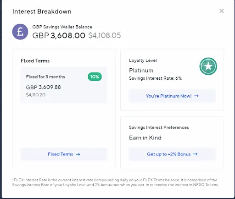This screenshot has height=199, width=235.
Task: Click the GBP 3,608.00 wallet balance
Action: pyautogui.click(x=59, y=35)
